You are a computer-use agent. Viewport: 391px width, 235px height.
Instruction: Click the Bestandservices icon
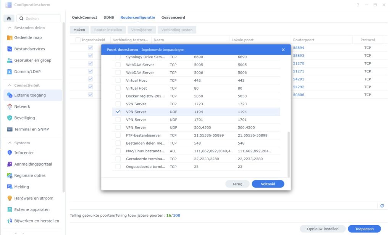click(10, 49)
